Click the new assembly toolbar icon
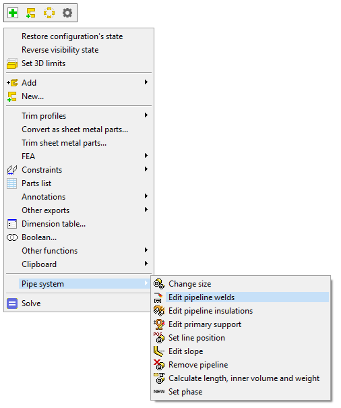Viewport: 341px width, 408px height. (x=31, y=13)
